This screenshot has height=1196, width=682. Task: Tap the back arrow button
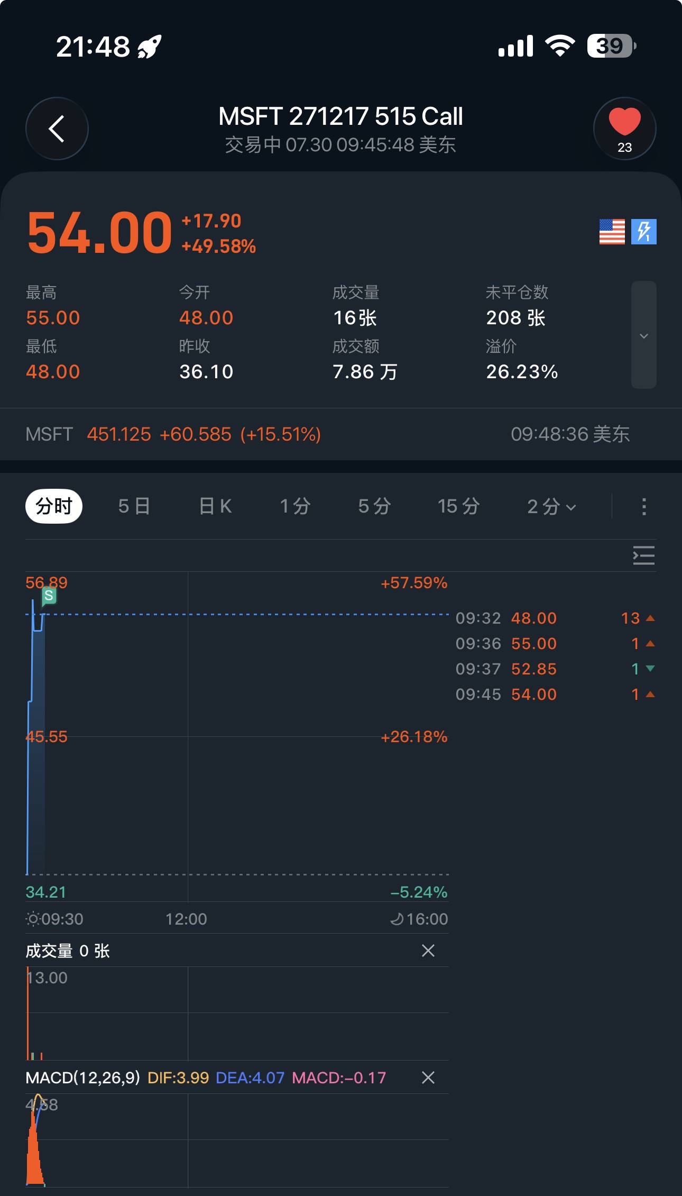(57, 129)
